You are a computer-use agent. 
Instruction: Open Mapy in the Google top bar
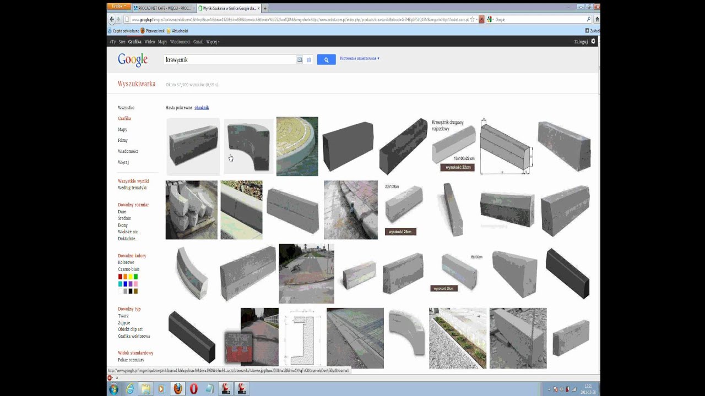[162, 42]
